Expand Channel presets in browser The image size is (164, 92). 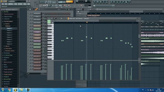coord(8,14)
